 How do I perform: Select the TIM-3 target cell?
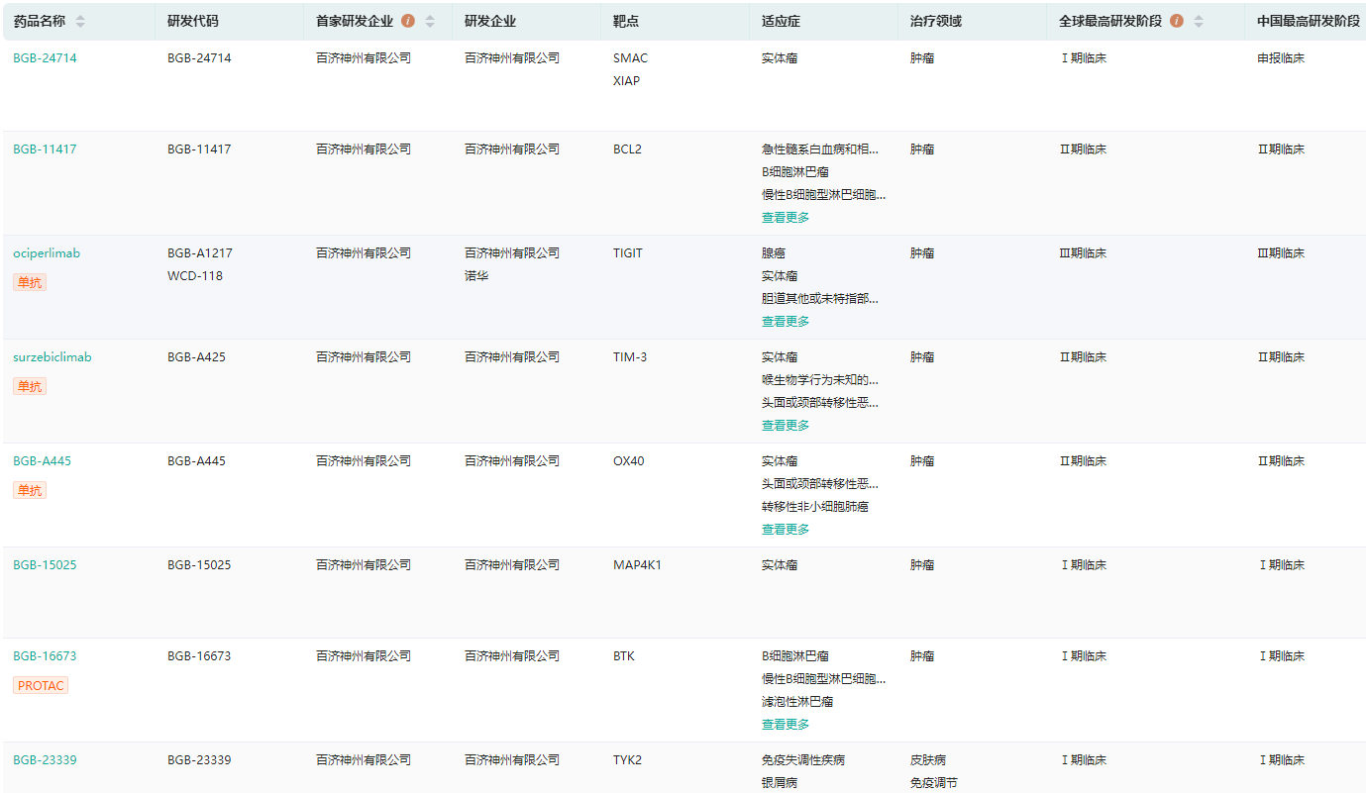tap(630, 357)
